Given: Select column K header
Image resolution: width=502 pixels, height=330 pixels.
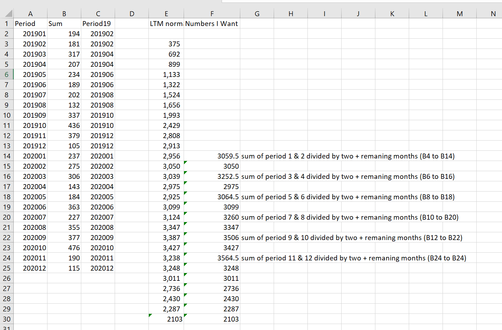Looking at the screenshot, I should coord(392,14).
